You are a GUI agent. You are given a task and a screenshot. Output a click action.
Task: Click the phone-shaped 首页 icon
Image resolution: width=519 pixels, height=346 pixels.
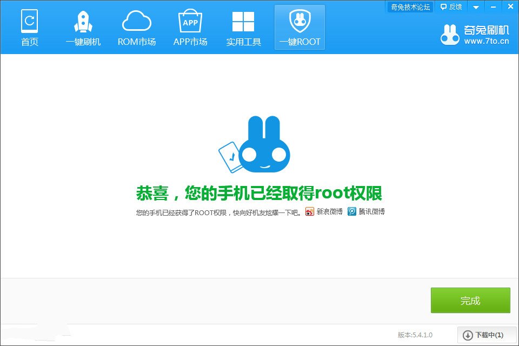tap(30, 21)
